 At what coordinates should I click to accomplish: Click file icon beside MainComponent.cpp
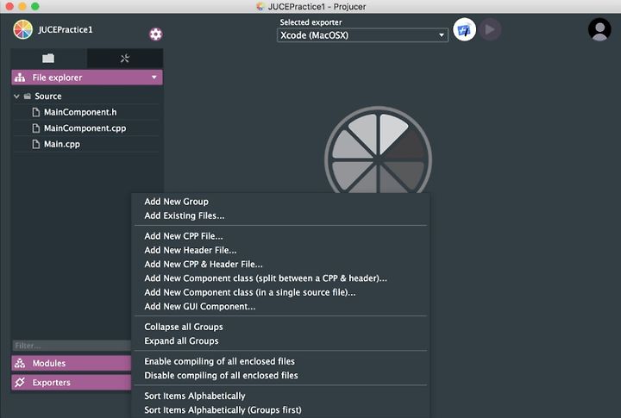[36, 128]
